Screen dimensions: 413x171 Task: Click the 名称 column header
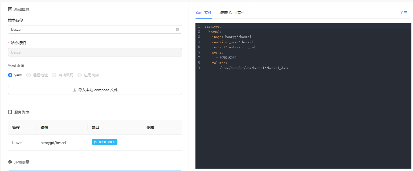(16, 127)
